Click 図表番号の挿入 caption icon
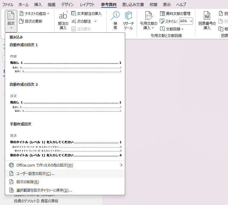This screenshot has height=205, width=228. [207, 21]
